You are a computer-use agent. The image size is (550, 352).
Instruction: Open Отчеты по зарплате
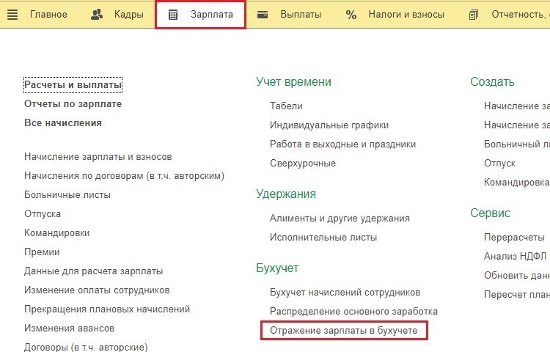click(x=73, y=104)
